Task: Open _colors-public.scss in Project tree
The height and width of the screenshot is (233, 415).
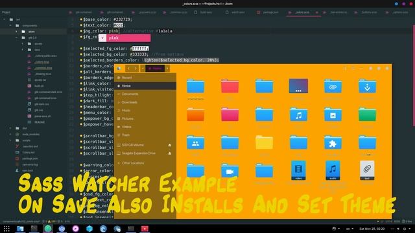Action: (x=45, y=56)
